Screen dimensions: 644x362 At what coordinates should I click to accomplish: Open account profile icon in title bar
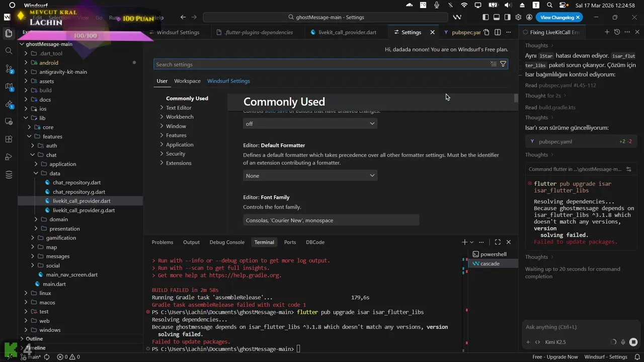tap(529, 17)
